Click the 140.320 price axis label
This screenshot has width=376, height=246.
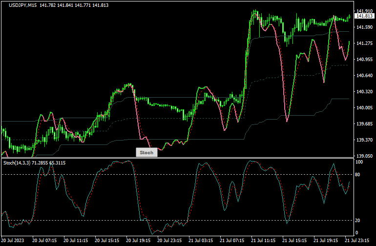coord(364,92)
